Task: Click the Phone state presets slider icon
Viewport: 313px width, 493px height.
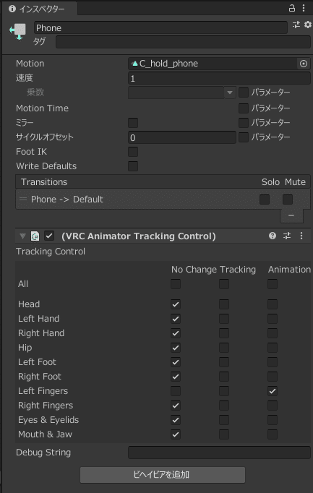Action: [296, 25]
